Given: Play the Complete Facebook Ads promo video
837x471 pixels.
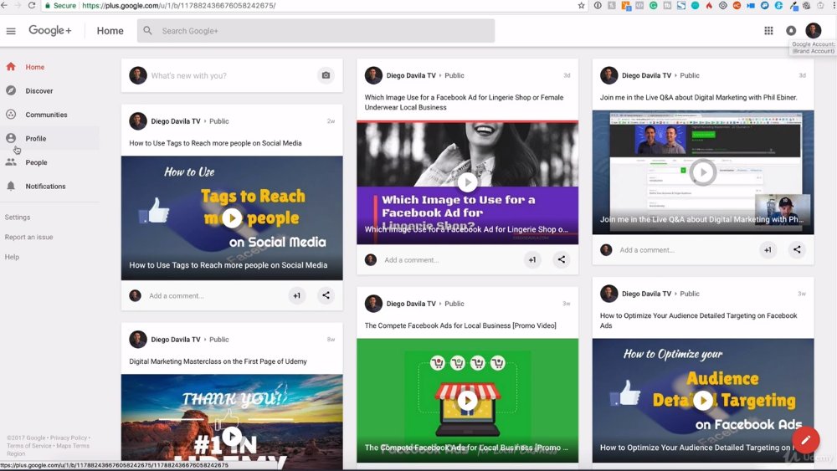Looking at the screenshot, I should [467, 400].
